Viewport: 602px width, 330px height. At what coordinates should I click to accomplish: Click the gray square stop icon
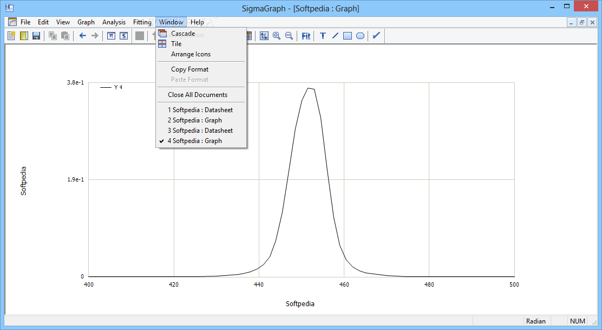tap(140, 36)
